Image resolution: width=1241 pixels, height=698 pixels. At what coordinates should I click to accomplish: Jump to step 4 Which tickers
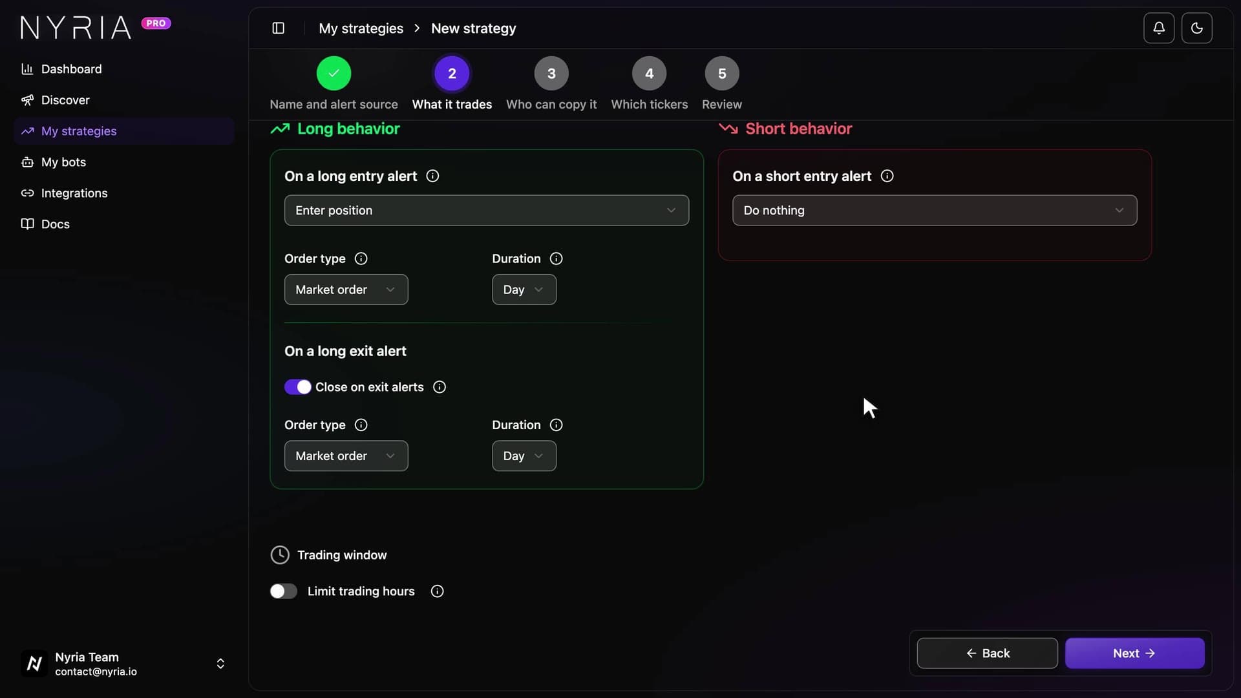click(x=649, y=85)
